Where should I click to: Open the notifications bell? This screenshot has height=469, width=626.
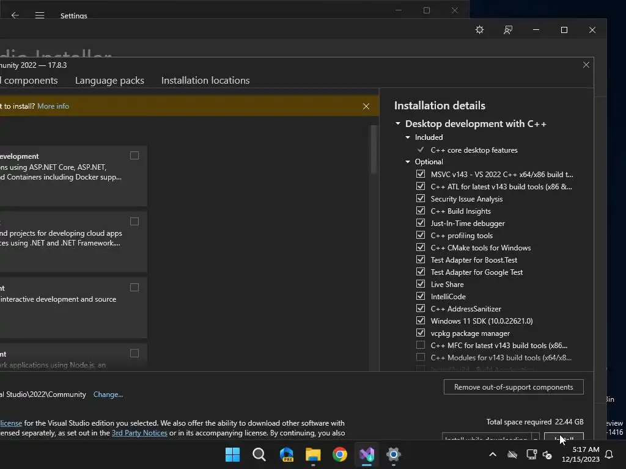(609, 454)
